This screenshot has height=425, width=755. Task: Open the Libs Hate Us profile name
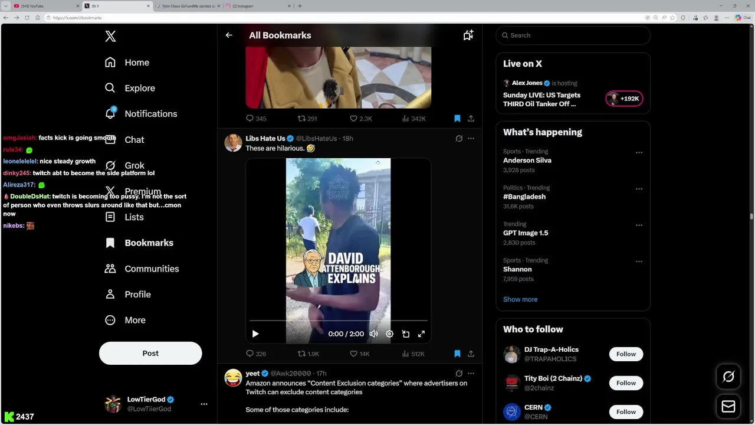coord(265,139)
